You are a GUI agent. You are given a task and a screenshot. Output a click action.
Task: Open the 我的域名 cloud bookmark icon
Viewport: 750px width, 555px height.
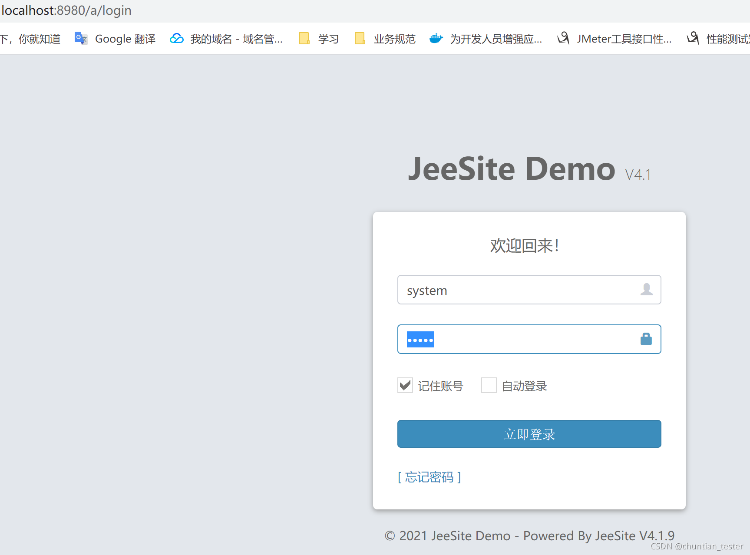[x=177, y=39]
